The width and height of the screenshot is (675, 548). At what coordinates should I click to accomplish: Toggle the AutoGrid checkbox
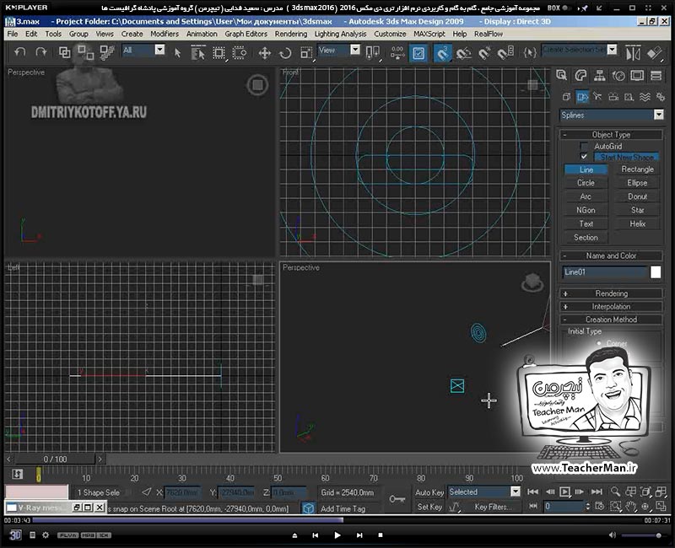[x=584, y=146]
